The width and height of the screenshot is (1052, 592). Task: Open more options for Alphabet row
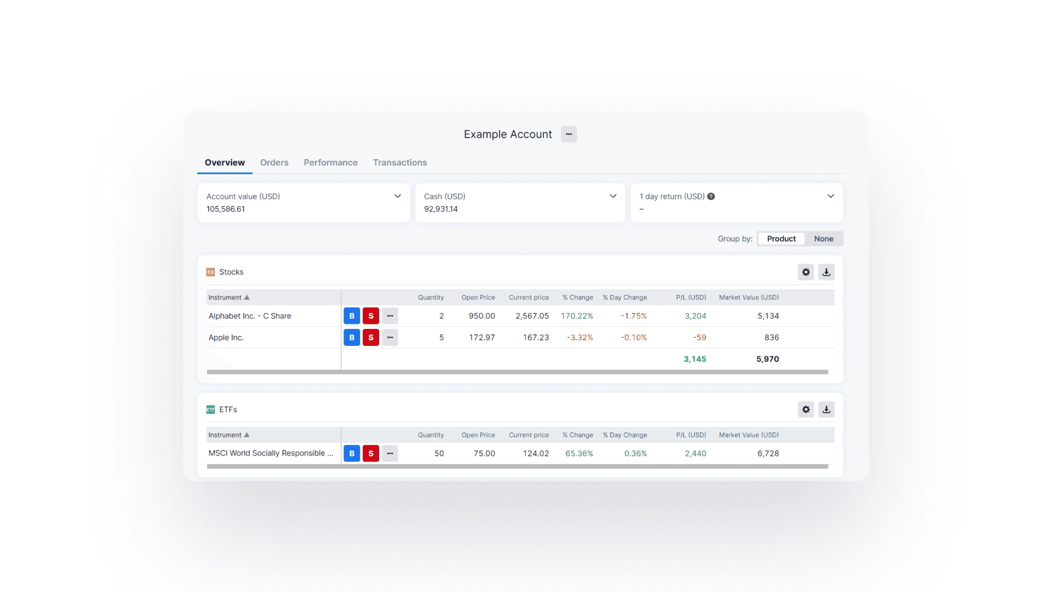(390, 316)
